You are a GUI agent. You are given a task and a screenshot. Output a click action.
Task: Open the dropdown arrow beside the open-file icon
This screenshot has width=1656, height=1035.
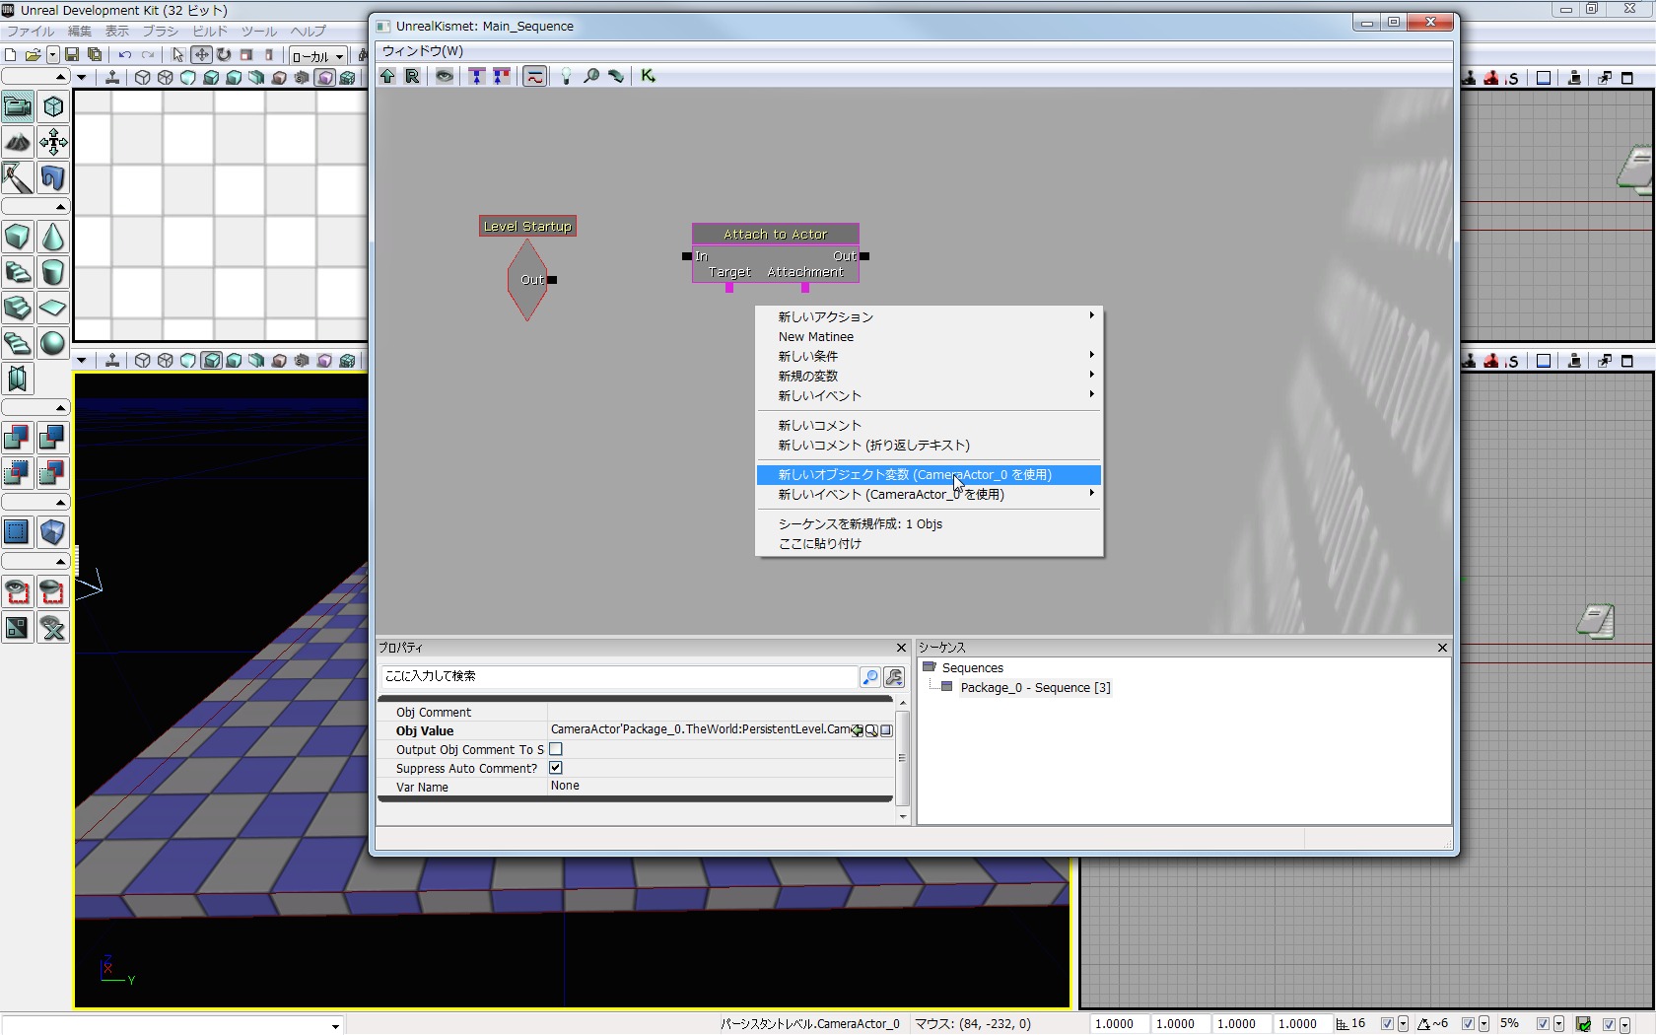coord(52,55)
